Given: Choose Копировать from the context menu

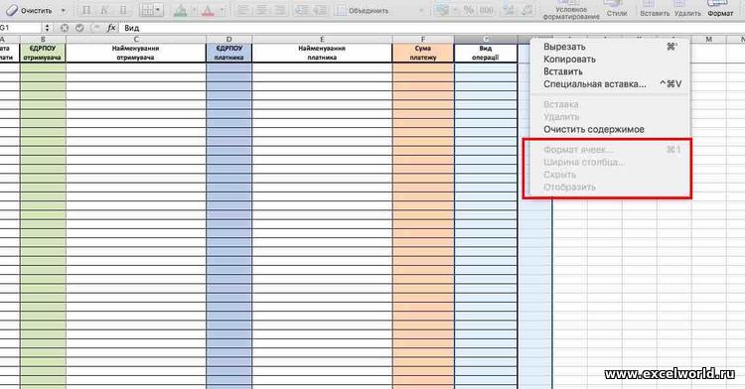Looking at the screenshot, I should tap(569, 60).
